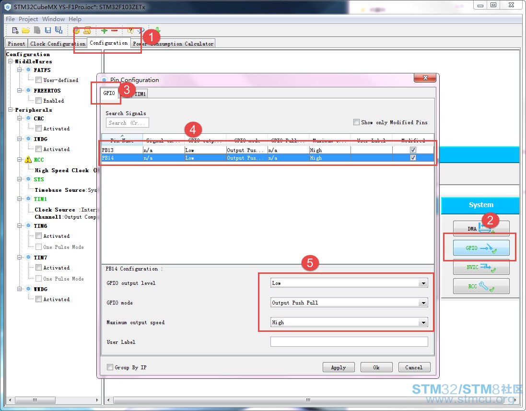Image resolution: width=526 pixels, height=411 pixels.
Task: Open GPIO settings in System panel
Action: pos(481,247)
